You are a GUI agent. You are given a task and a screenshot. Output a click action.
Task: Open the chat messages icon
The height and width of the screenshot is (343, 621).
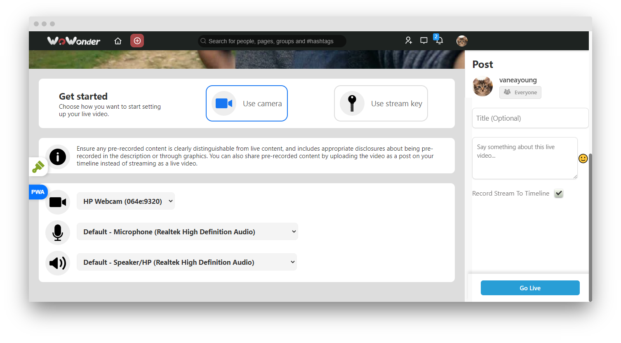click(423, 40)
